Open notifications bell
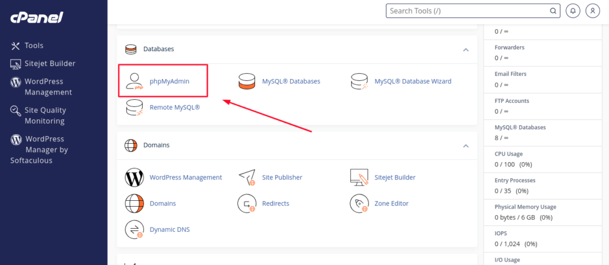609x265 pixels. 573,11
